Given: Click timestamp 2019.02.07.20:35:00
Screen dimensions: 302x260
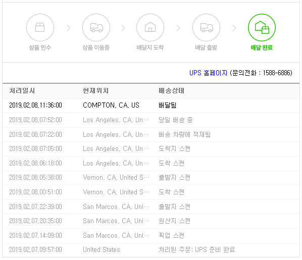Looking at the screenshot, I should pos(36,221).
